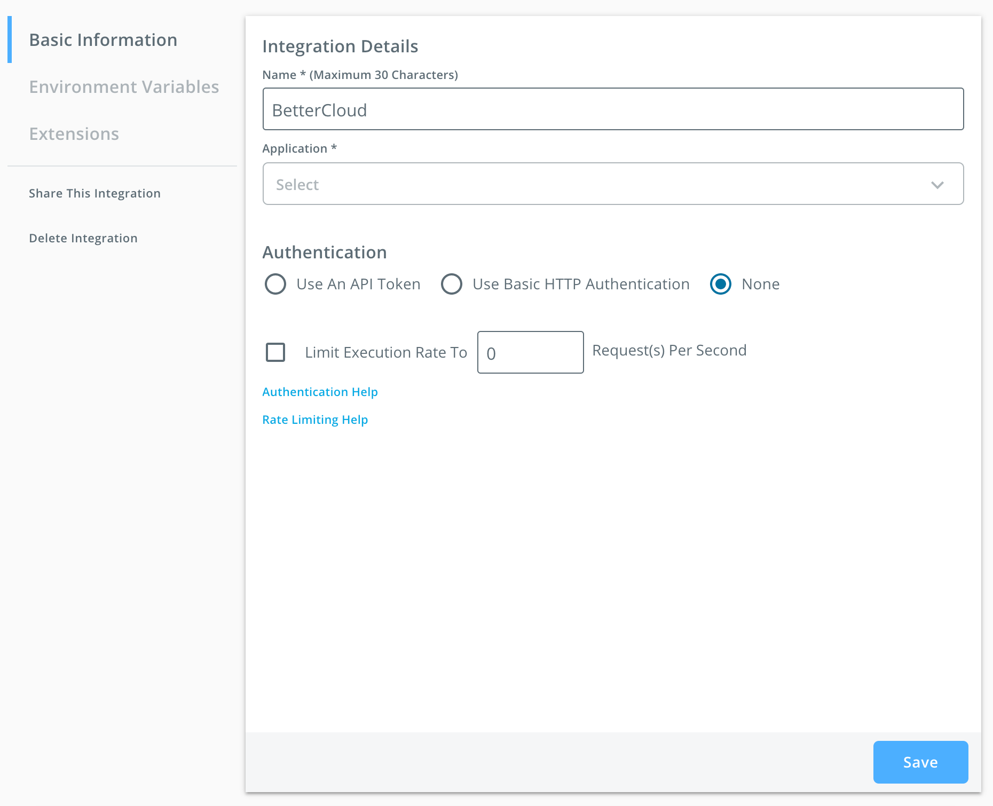Click the BetterCloud name value
This screenshot has width=993, height=806.
(x=319, y=109)
